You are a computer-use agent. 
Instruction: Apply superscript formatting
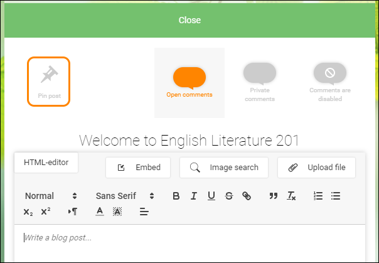(x=46, y=212)
